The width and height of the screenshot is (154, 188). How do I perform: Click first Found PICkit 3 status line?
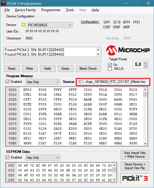[35, 50]
